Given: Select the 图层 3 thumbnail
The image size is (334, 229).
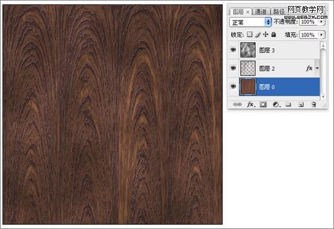Looking at the screenshot, I should click(248, 50).
